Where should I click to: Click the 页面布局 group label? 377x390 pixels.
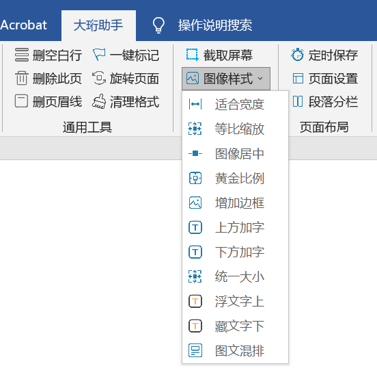pyautogui.click(x=324, y=127)
